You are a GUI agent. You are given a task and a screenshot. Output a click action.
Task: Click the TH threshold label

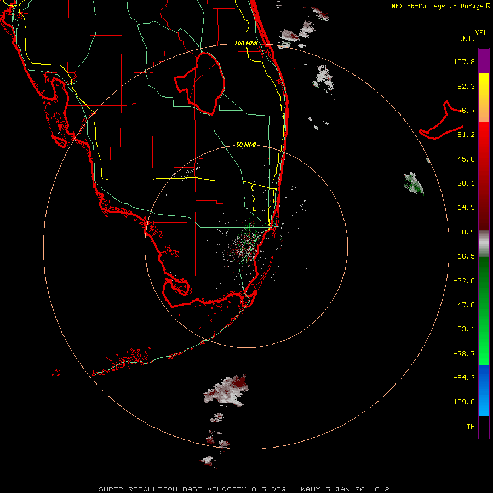(471, 427)
